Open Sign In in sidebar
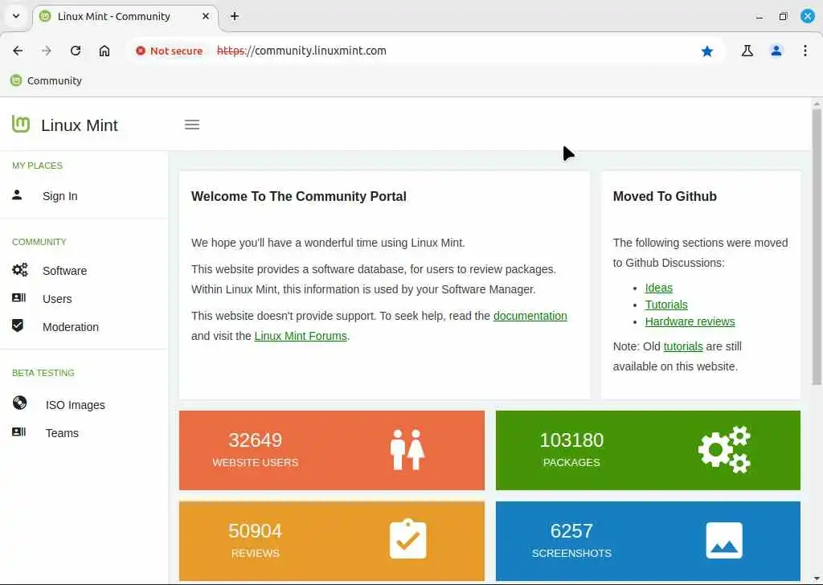Viewport: 823px width, 585px height. 59,196
